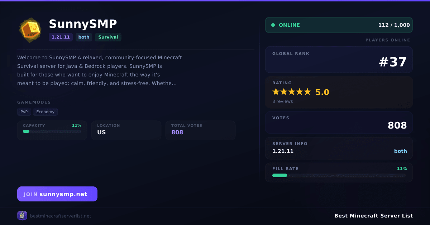Select the Survival tag badge

coord(108,37)
